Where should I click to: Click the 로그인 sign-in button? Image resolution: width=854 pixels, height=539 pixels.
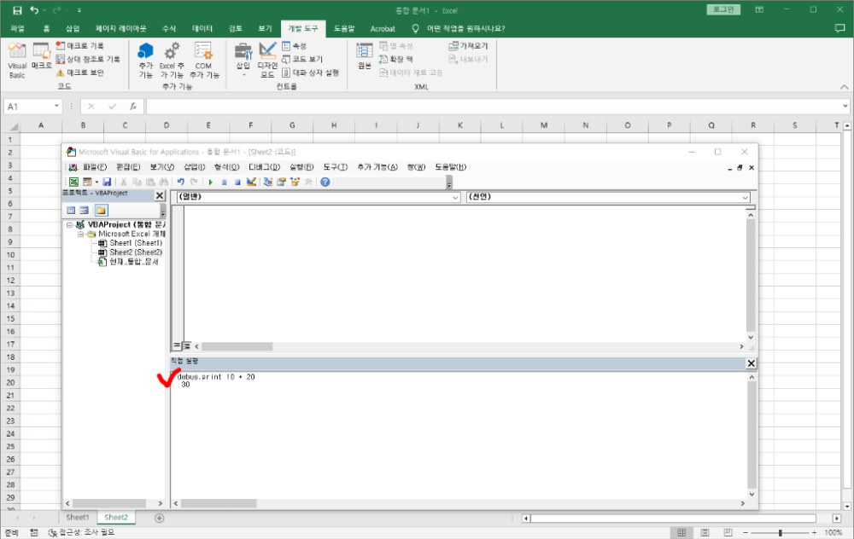click(x=723, y=9)
